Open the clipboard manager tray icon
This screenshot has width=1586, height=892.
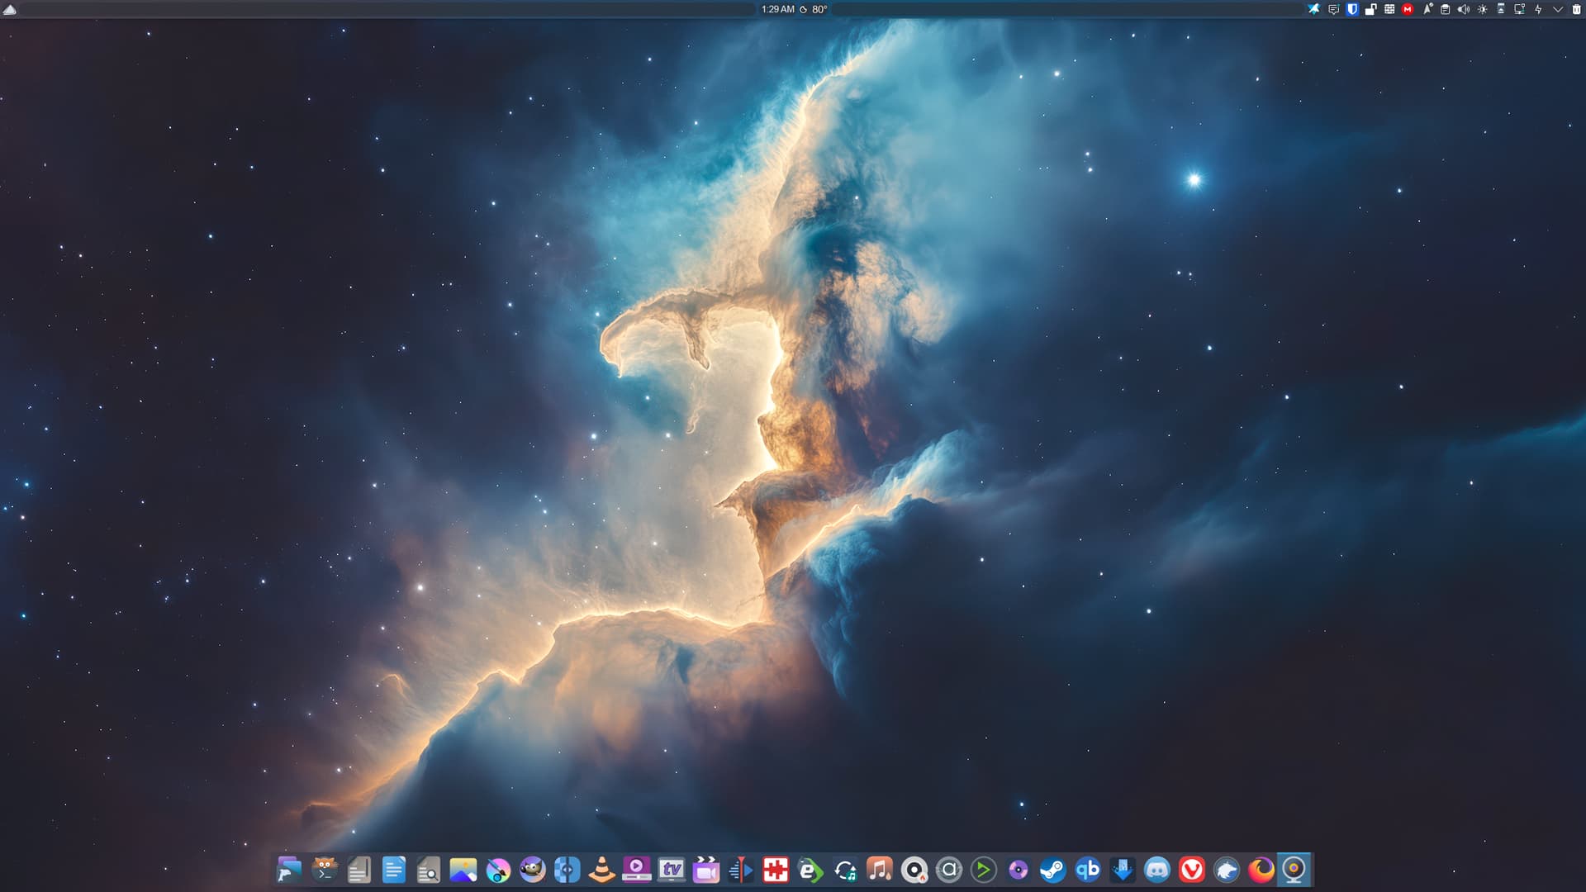click(x=1445, y=9)
